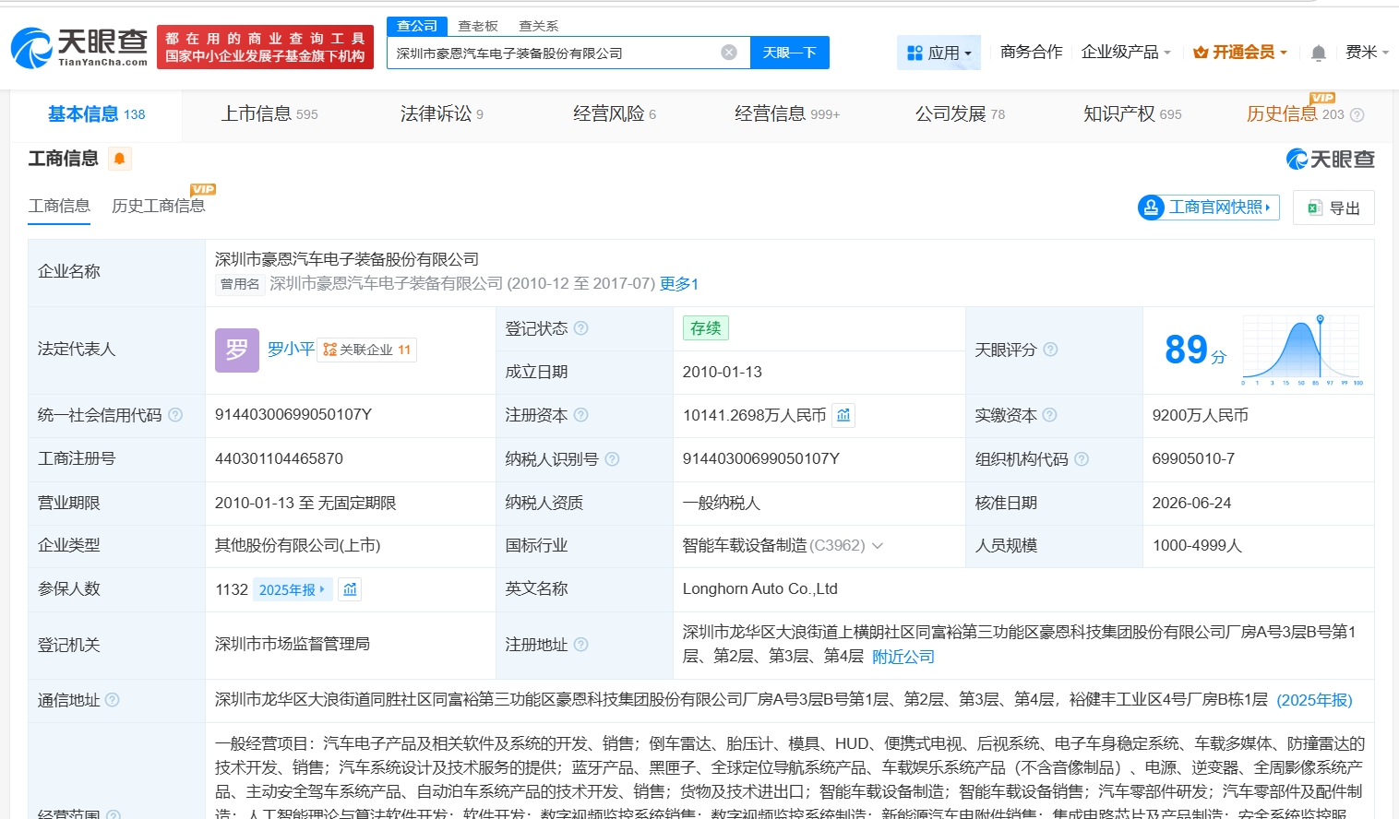Open the 上市信息 tab
1399x819 pixels.
[x=269, y=114]
